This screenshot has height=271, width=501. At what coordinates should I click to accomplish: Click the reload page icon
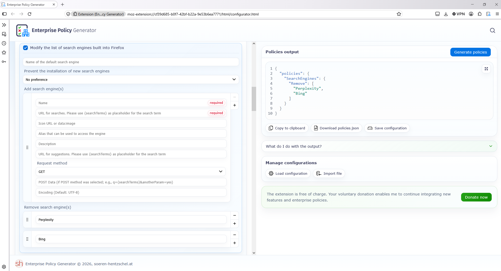click(x=30, y=14)
